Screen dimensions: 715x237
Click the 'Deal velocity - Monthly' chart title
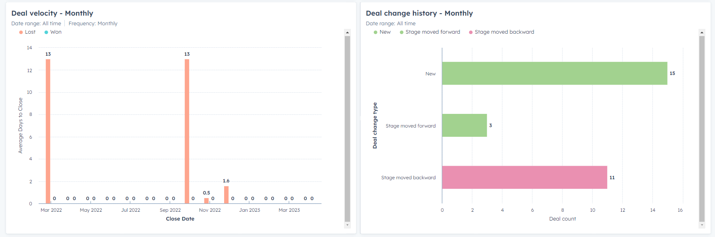point(52,13)
